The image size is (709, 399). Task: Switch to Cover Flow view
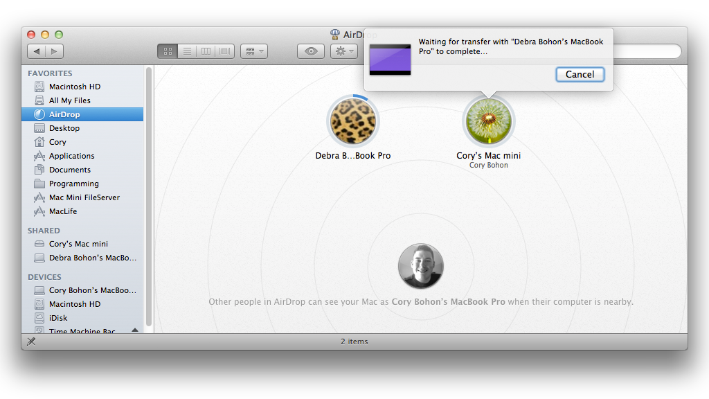pos(225,51)
